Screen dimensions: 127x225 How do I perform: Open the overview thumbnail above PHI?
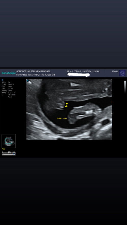coord(9,141)
